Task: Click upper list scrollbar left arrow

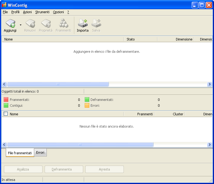Action: tap(4, 84)
